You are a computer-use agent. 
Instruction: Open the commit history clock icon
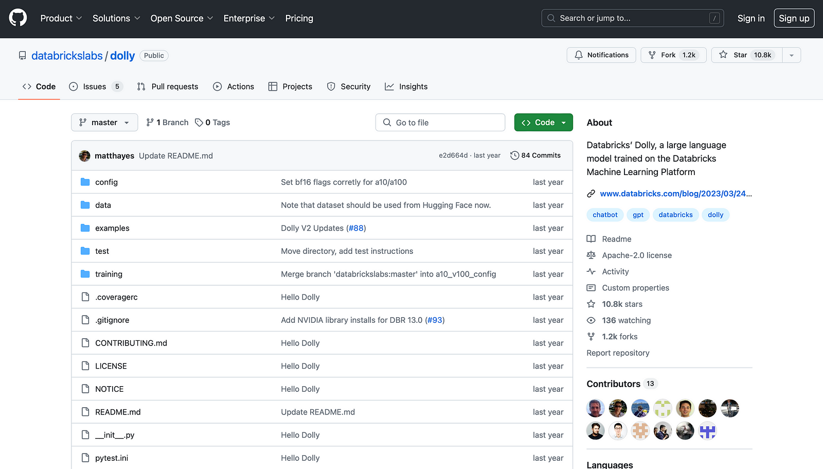tap(514, 155)
